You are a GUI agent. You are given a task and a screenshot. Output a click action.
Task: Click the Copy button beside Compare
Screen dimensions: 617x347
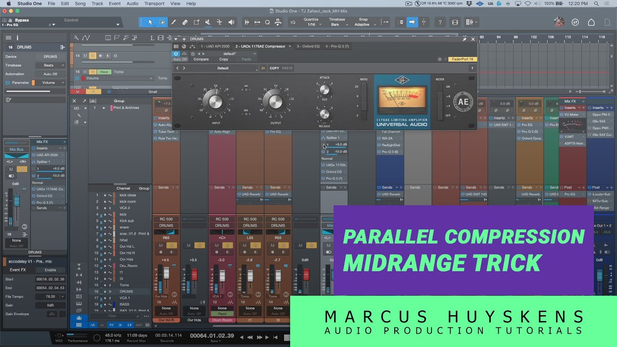[224, 59]
